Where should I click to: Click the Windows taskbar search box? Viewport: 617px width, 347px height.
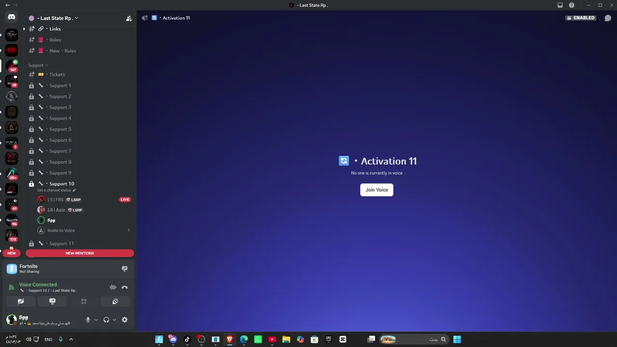[414, 339]
